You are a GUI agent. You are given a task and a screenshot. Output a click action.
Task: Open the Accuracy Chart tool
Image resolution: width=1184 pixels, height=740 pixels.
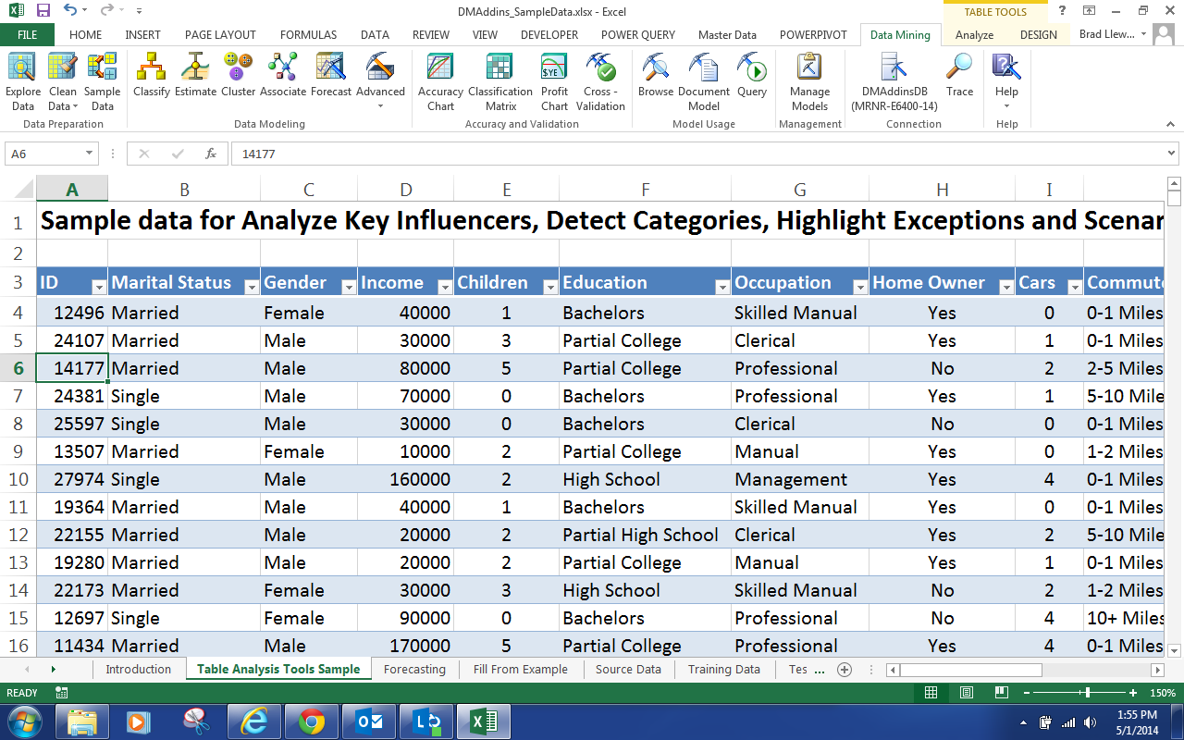coord(440,81)
